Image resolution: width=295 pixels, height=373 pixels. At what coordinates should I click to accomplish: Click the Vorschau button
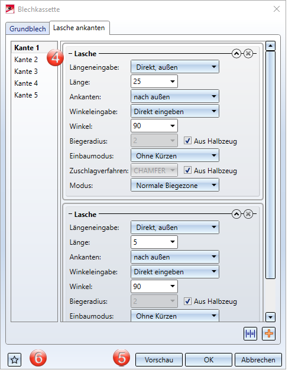pyautogui.click(x=159, y=359)
